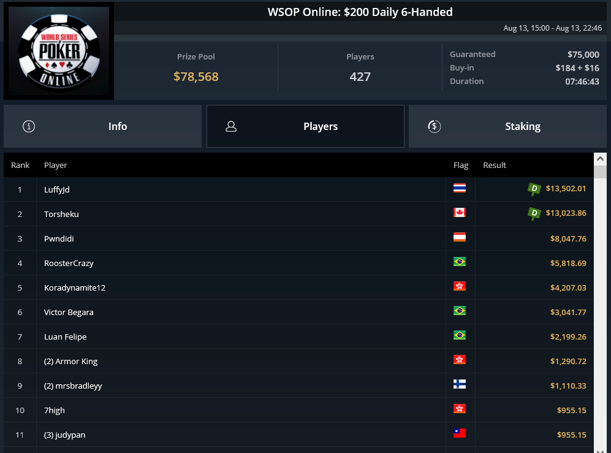Screen dimensions: 611x453
Task: Select player name Victor Begara
Action: pos(69,312)
